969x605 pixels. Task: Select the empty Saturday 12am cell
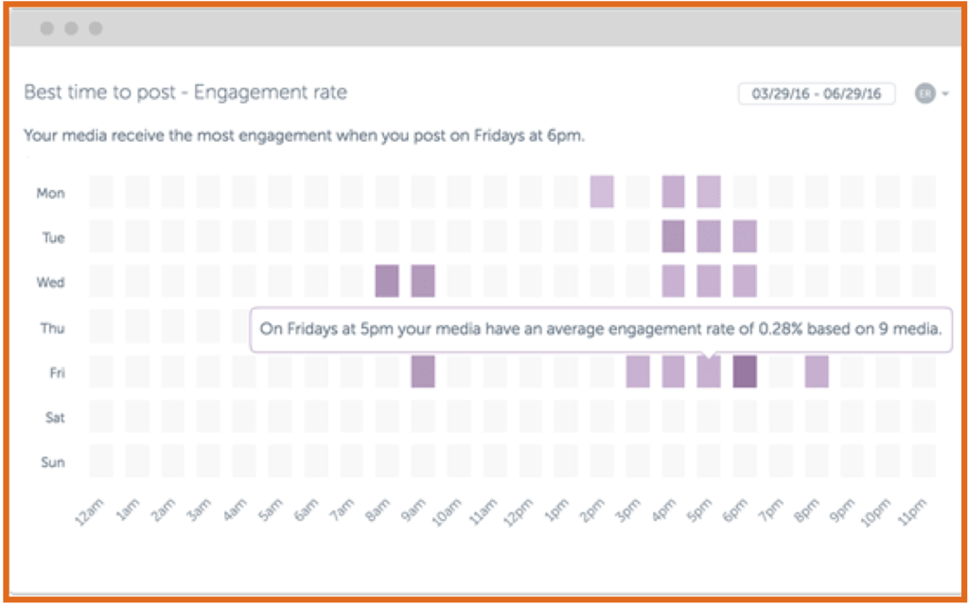click(x=101, y=416)
